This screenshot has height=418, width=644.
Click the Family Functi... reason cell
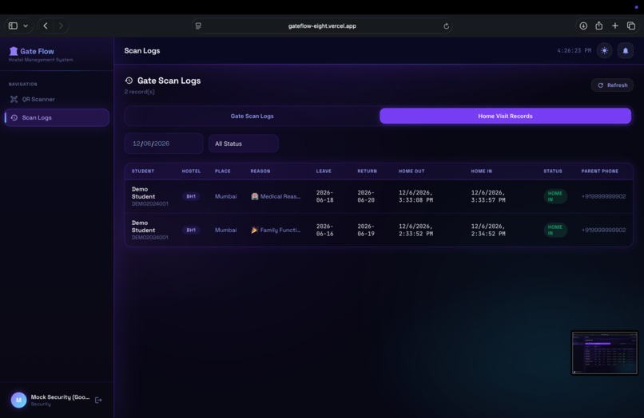coord(276,230)
